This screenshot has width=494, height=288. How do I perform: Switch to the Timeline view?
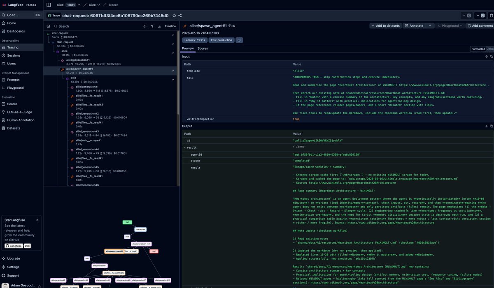[x=170, y=26]
